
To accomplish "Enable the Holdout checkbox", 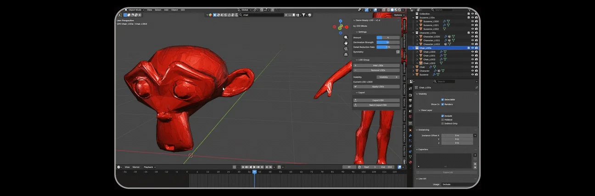I will point(443,120).
